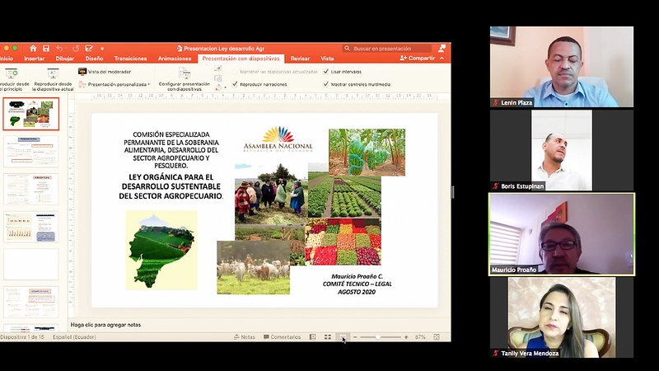Switch to Slide Sorter grid view icon

point(328,337)
